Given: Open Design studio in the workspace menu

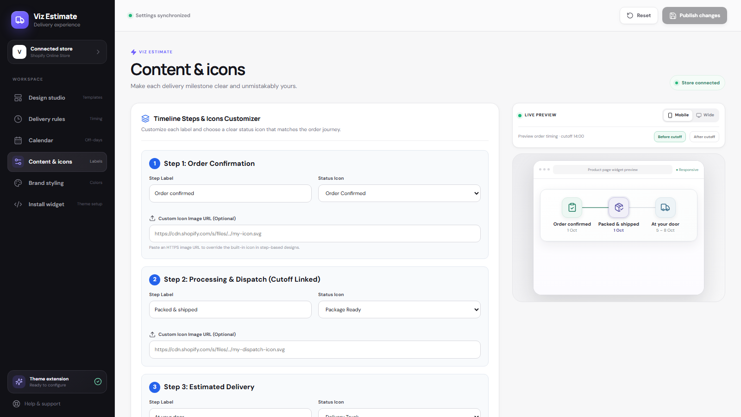Looking at the screenshot, I should 57,98.
